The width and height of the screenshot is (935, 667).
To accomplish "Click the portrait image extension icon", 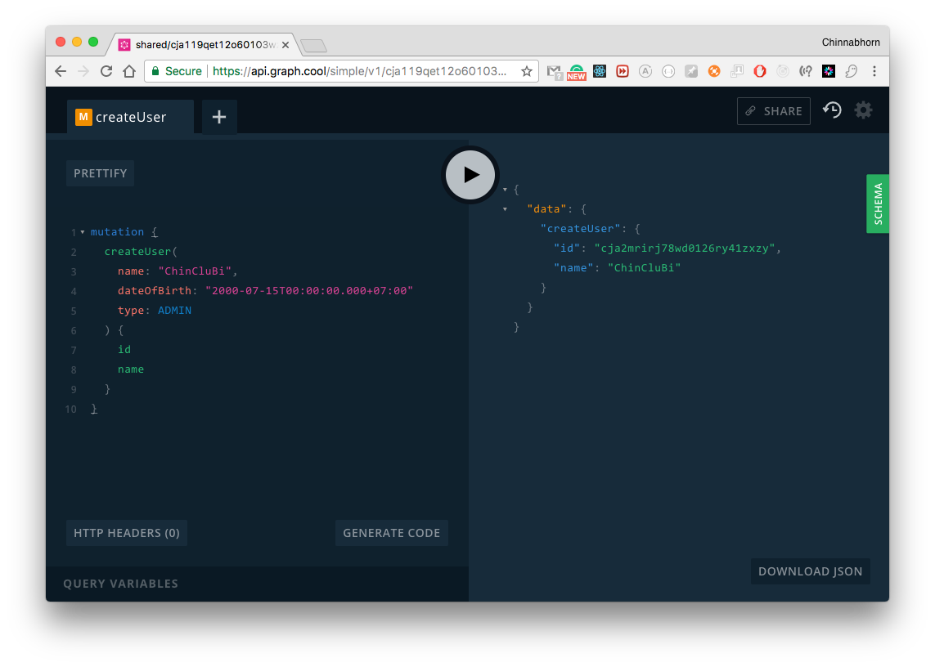I will pyautogui.click(x=737, y=72).
